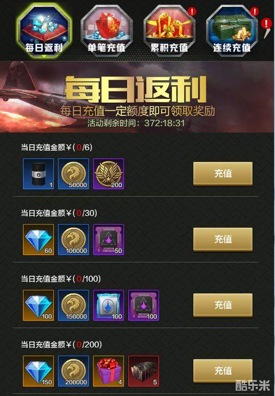
Task: Switch to the 单笔充值 tab
Action: (x=106, y=31)
